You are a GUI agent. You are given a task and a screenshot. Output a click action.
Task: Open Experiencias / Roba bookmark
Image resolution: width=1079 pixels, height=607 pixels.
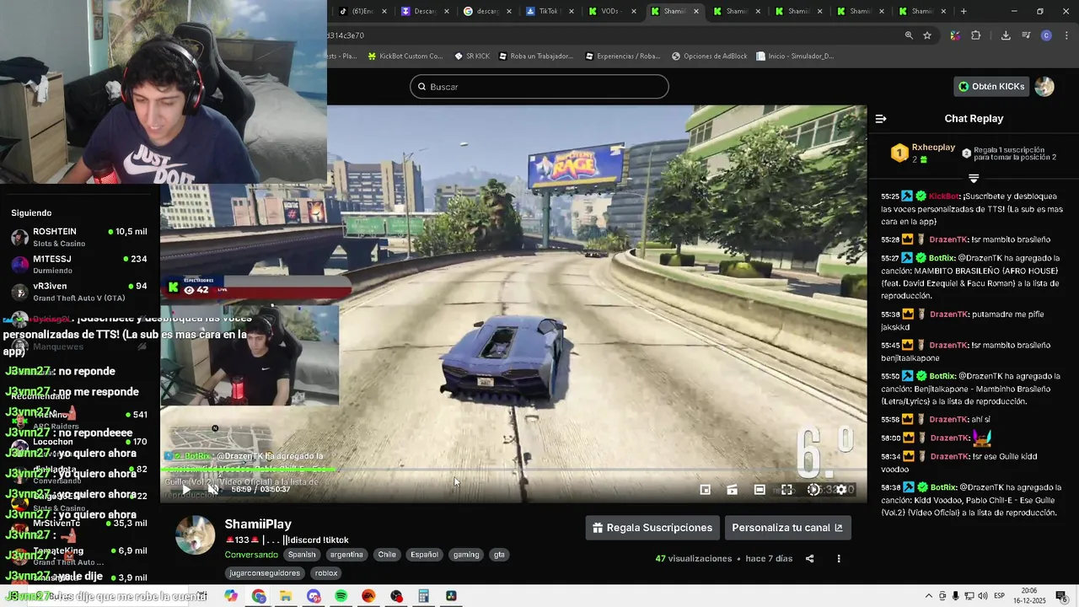(x=622, y=56)
